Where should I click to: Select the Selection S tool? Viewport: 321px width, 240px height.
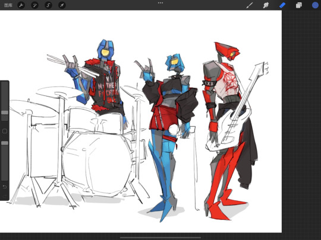click(x=48, y=5)
